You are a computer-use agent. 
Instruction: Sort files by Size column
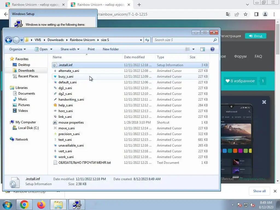[199, 57]
